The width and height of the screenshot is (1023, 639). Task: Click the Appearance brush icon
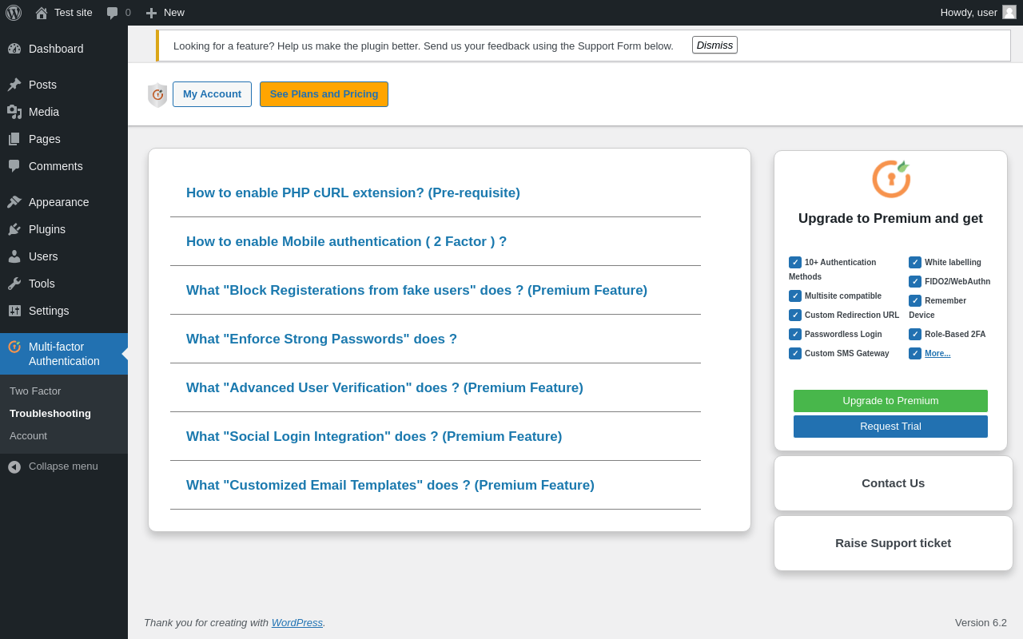click(x=14, y=202)
